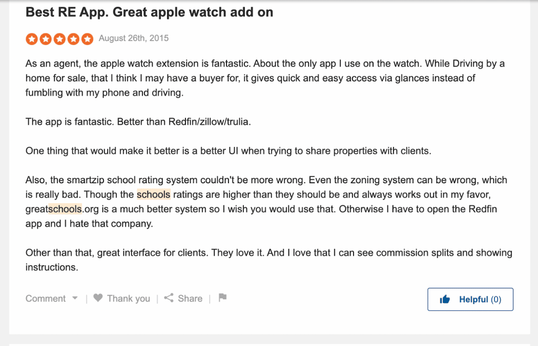Viewport: 538px width, 346px height.
Task: Flag this review with the flag icon
Action: click(223, 297)
